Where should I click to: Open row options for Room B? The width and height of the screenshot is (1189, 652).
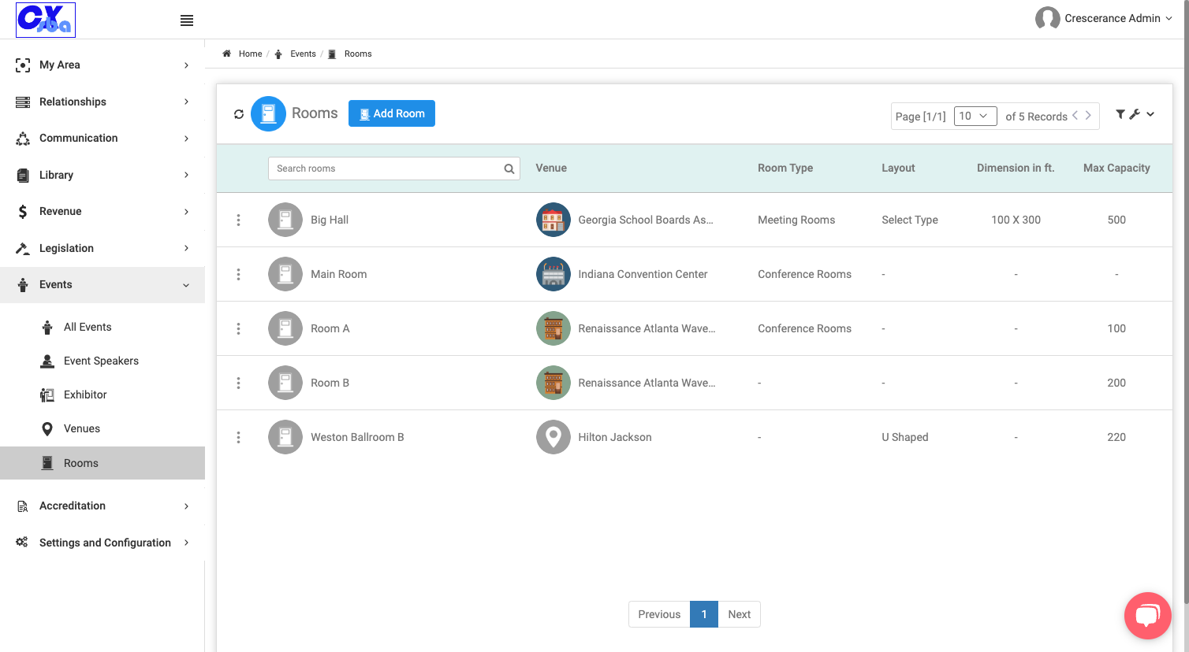click(238, 383)
